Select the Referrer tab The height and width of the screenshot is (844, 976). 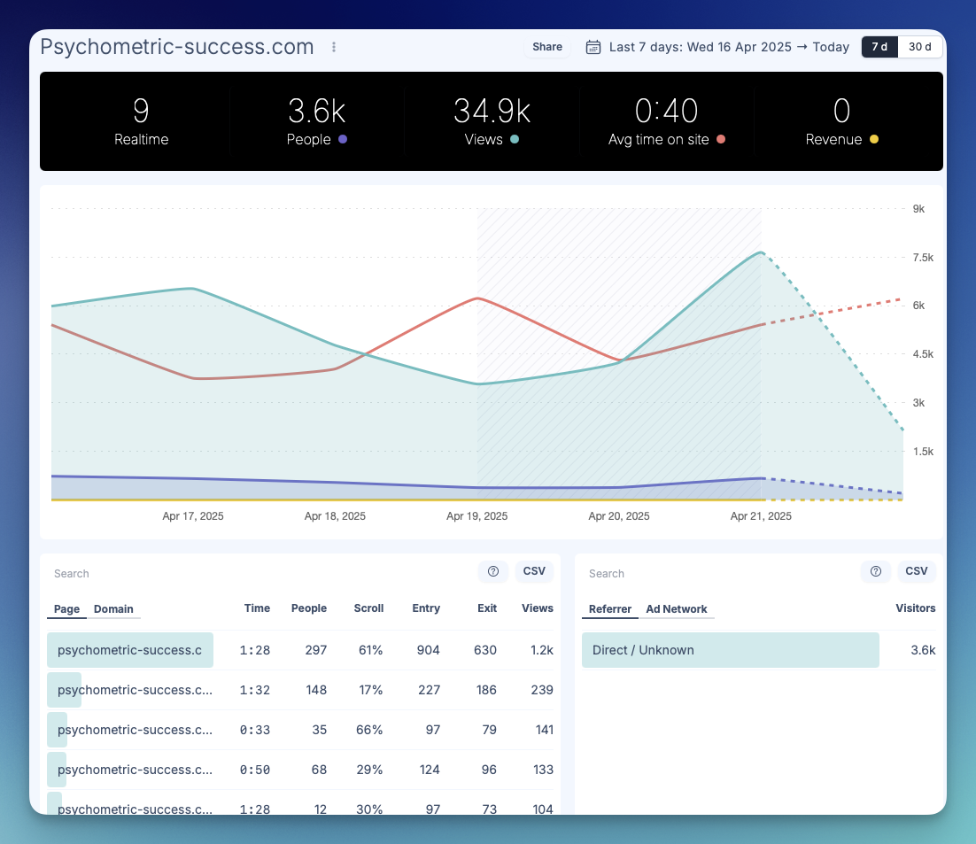coord(609,609)
